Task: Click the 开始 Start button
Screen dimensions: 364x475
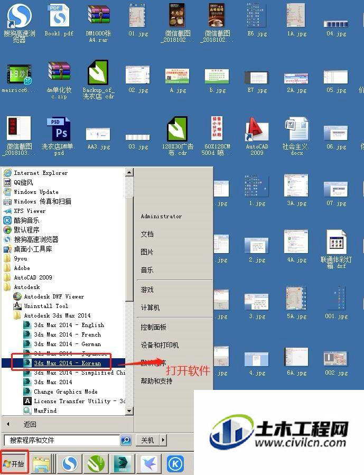Action: 14,463
